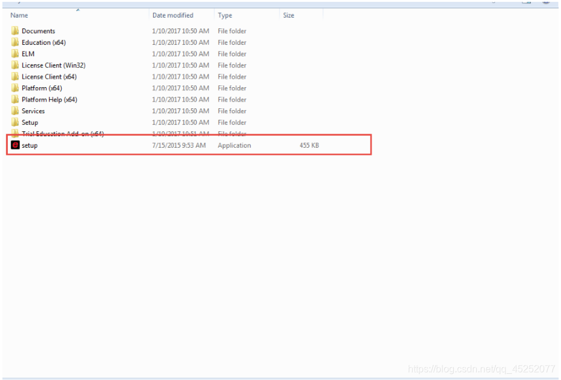Click the capitalized Setup folder icon
The image size is (561, 380).
[15, 123]
